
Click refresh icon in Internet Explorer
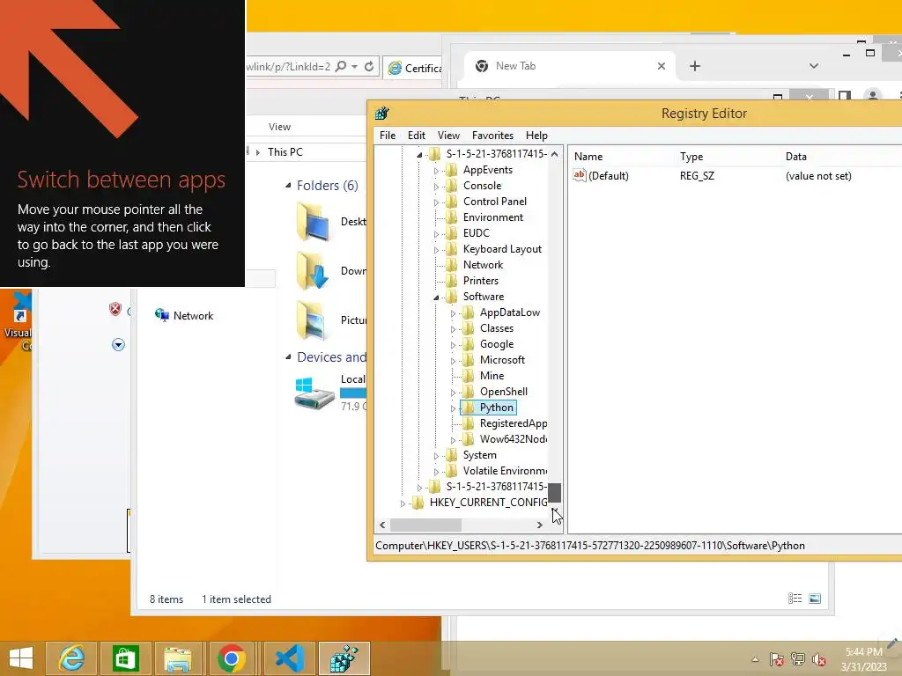[369, 67]
